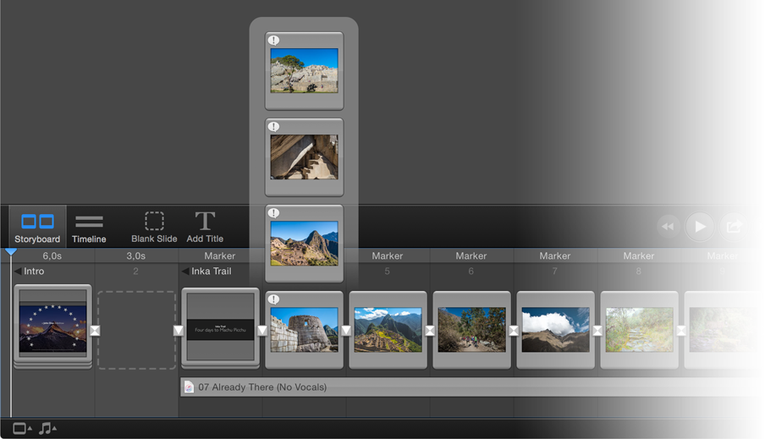Image resolution: width=765 pixels, height=439 pixels.
Task: Click the music file icon on audio track
Action: (189, 387)
